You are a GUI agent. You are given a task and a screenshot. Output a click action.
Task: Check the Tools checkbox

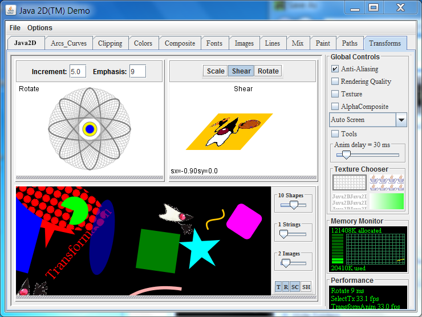click(335, 134)
